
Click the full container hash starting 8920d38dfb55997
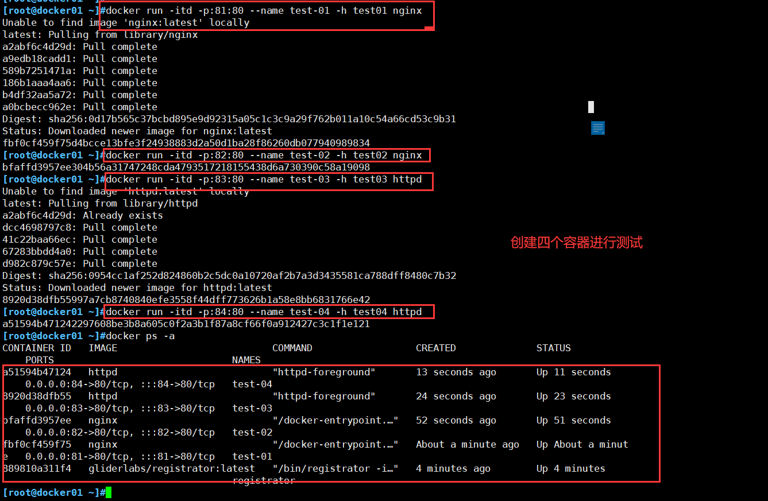click(186, 300)
